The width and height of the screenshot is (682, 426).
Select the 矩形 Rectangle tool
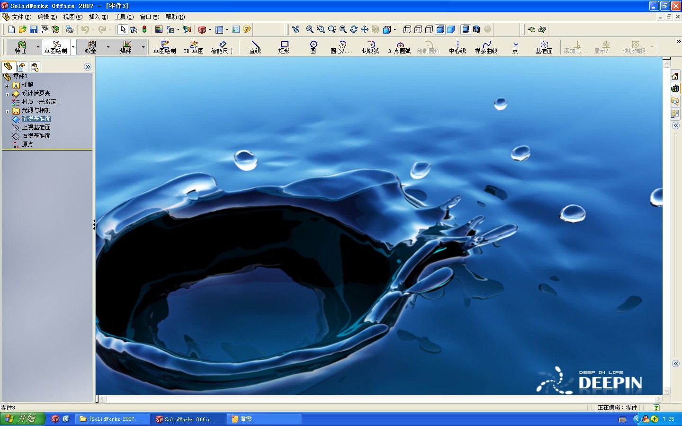[284, 47]
